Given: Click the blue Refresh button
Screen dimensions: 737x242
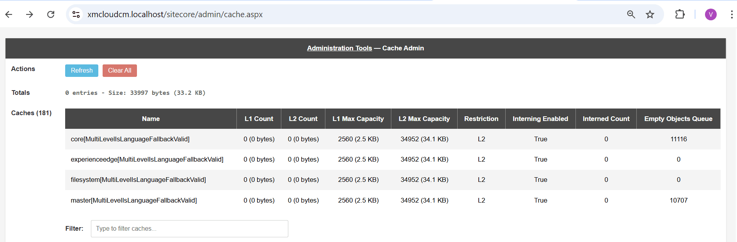Looking at the screenshot, I should (x=82, y=71).
